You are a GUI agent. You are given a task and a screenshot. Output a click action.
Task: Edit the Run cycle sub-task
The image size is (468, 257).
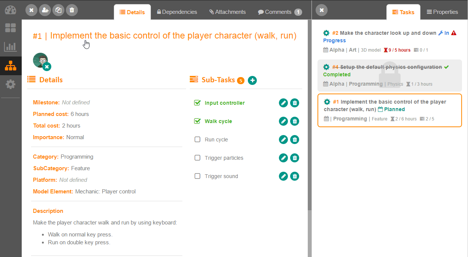coord(283,140)
